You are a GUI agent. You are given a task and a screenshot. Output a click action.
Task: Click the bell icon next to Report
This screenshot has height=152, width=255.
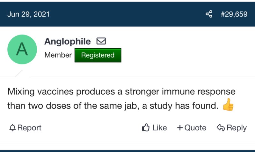click(12, 128)
